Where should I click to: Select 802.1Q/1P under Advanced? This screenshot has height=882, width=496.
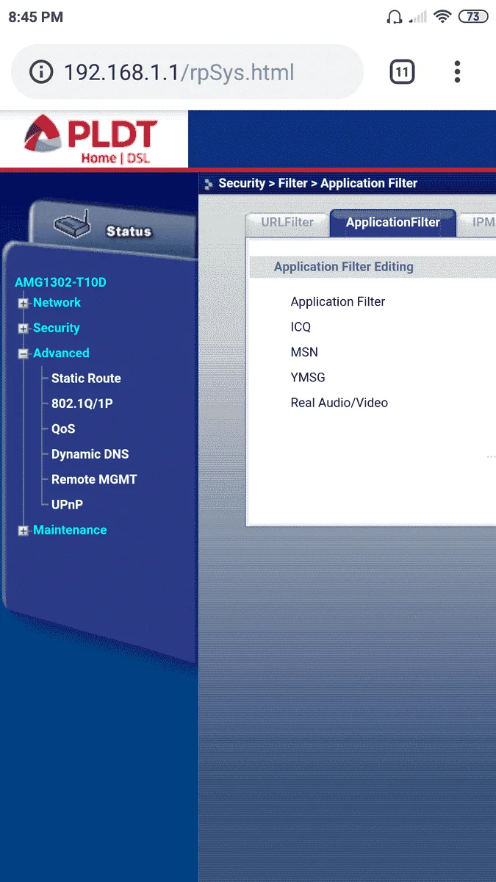(x=82, y=404)
